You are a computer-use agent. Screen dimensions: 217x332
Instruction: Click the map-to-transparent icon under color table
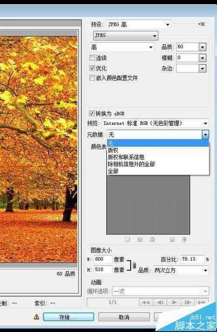[127, 239]
